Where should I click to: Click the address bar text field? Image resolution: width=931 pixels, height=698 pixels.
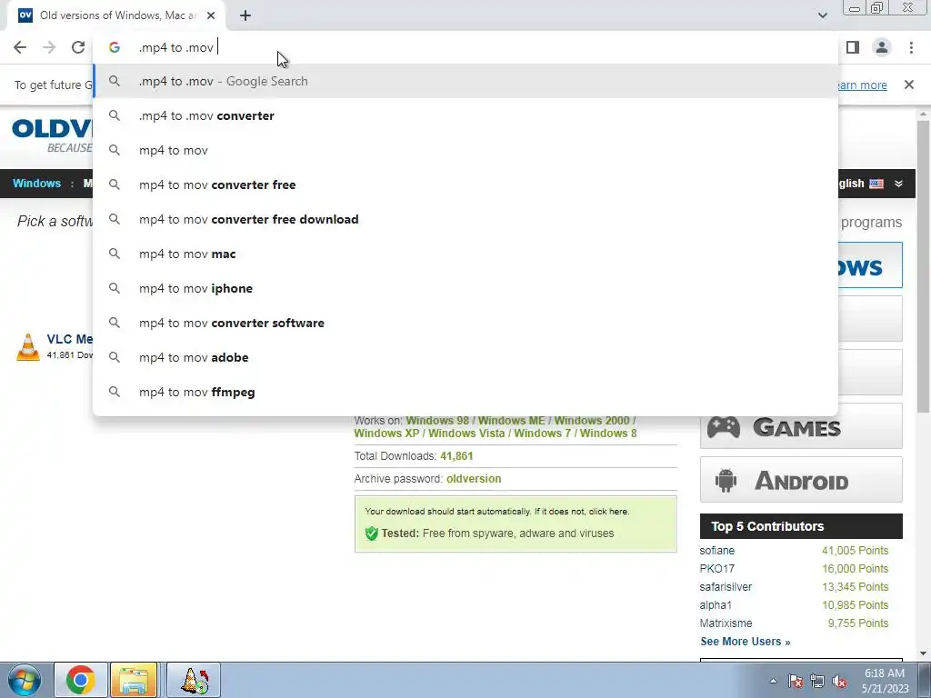[x=466, y=47]
